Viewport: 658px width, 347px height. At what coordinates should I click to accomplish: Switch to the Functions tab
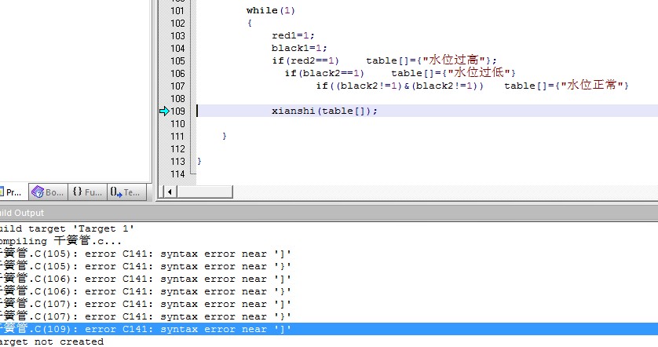[87, 192]
